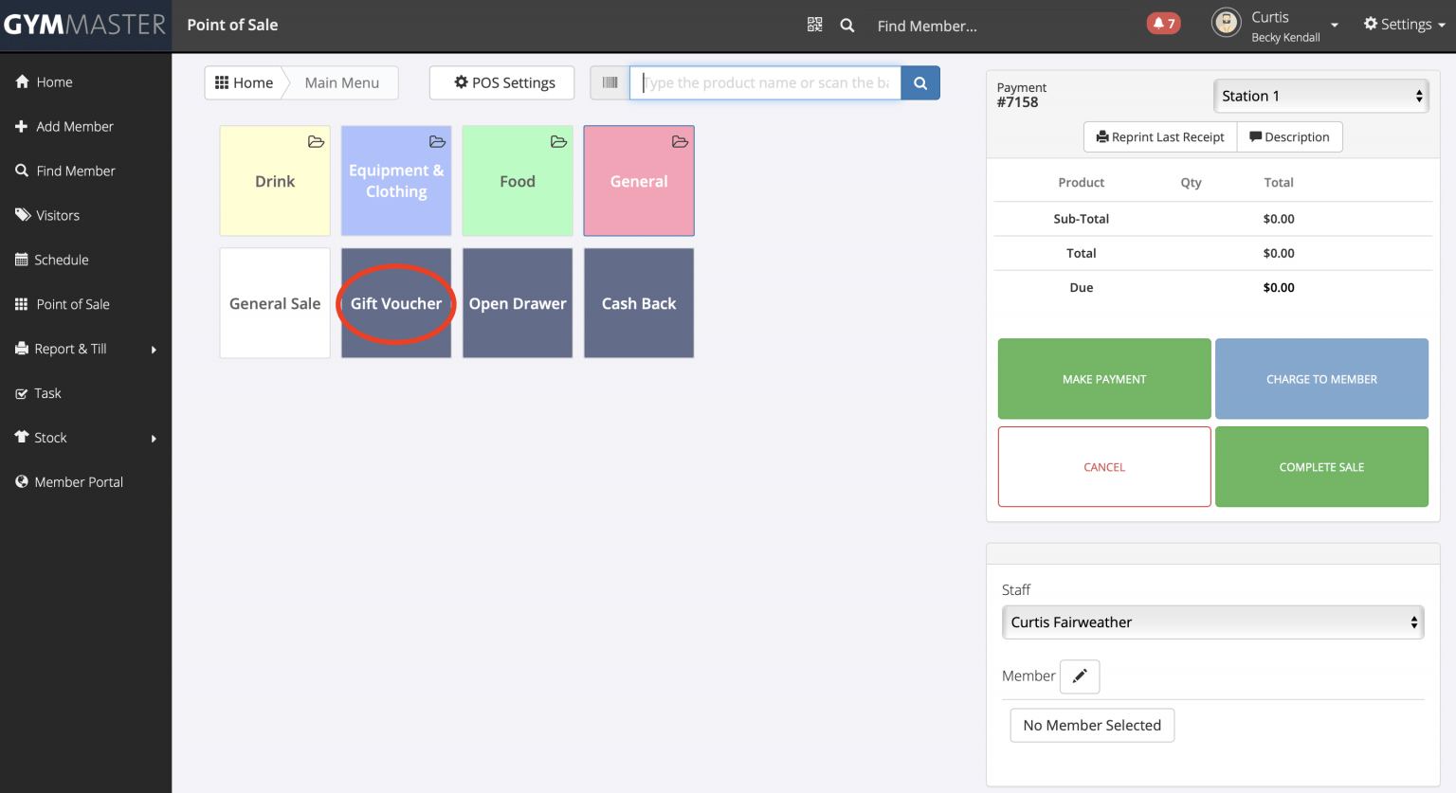Image resolution: width=1456 pixels, height=793 pixels.
Task: Click the product name search field
Action: (x=765, y=82)
